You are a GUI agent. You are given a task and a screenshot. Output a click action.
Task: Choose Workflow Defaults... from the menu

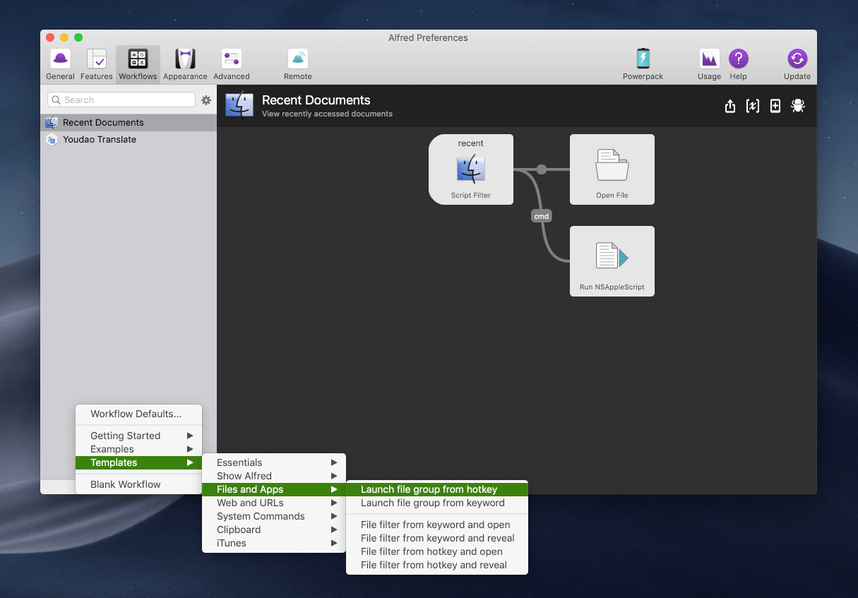coord(138,414)
